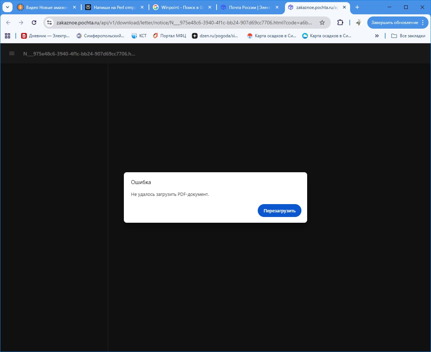This screenshot has width=431, height=352.
Task: Show hidden bookmarks via double chevron
Action: click(377, 35)
